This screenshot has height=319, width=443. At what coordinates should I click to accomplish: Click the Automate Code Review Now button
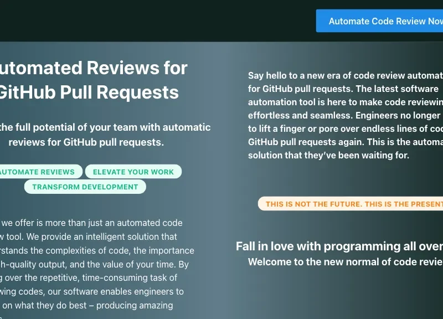pyautogui.click(x=379, y=21)
